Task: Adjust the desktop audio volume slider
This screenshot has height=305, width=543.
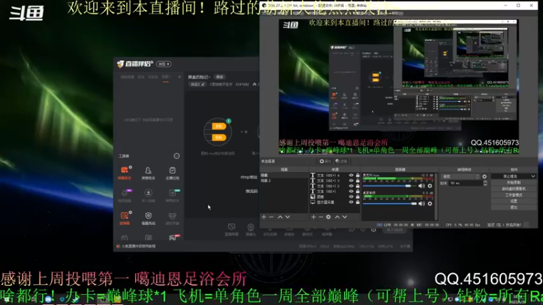Action: (390, 204)
